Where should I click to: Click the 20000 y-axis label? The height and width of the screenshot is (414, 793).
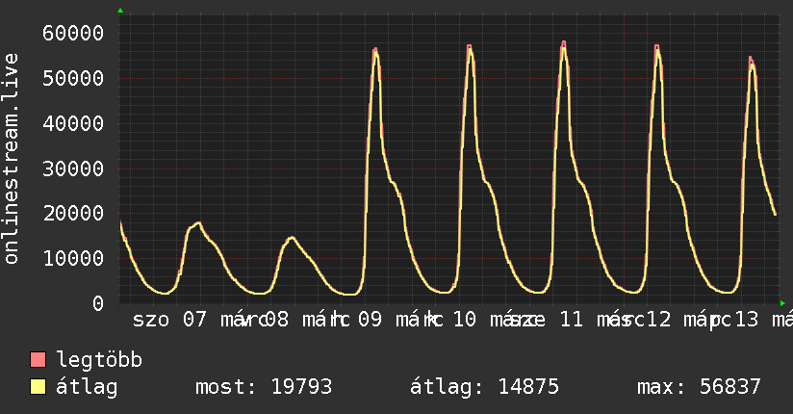[73, 213]
